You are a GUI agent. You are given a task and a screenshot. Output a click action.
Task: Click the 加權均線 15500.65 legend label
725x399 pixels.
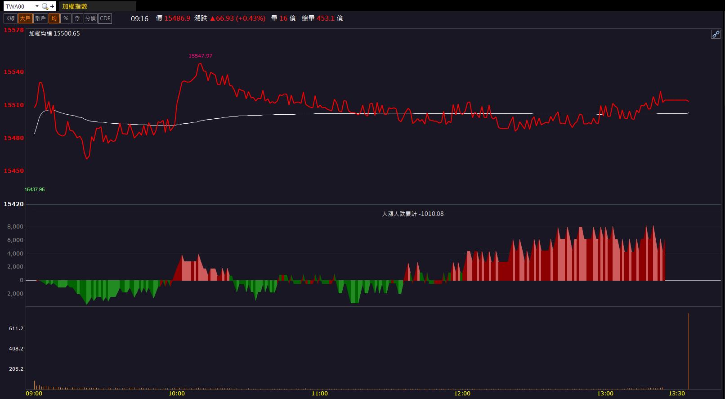(54, 34)
